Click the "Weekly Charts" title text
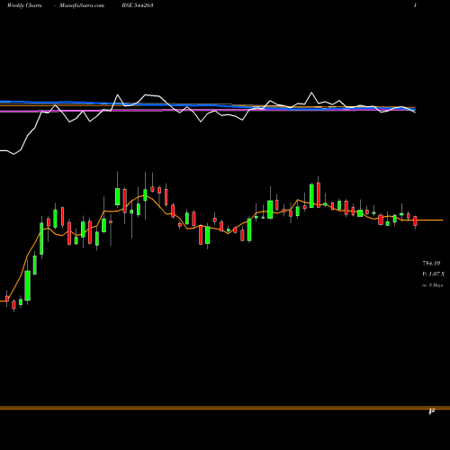Screen dimensions: 450x450 [24, 5]
